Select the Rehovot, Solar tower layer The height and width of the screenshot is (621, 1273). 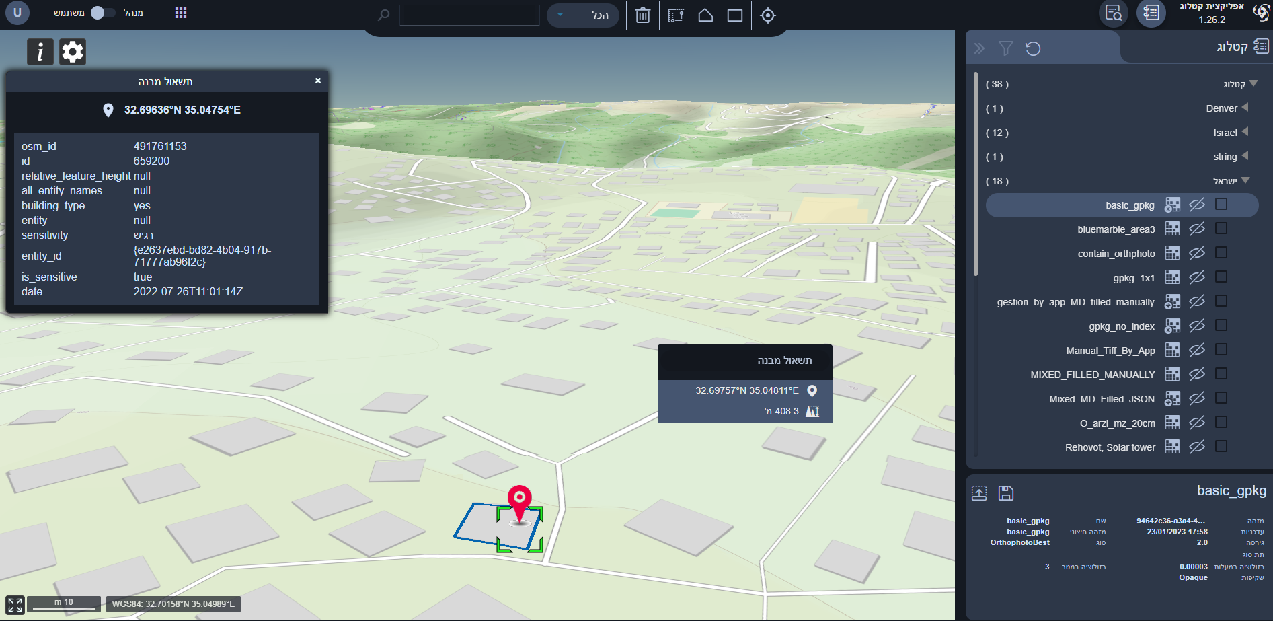pos(1110,446)
